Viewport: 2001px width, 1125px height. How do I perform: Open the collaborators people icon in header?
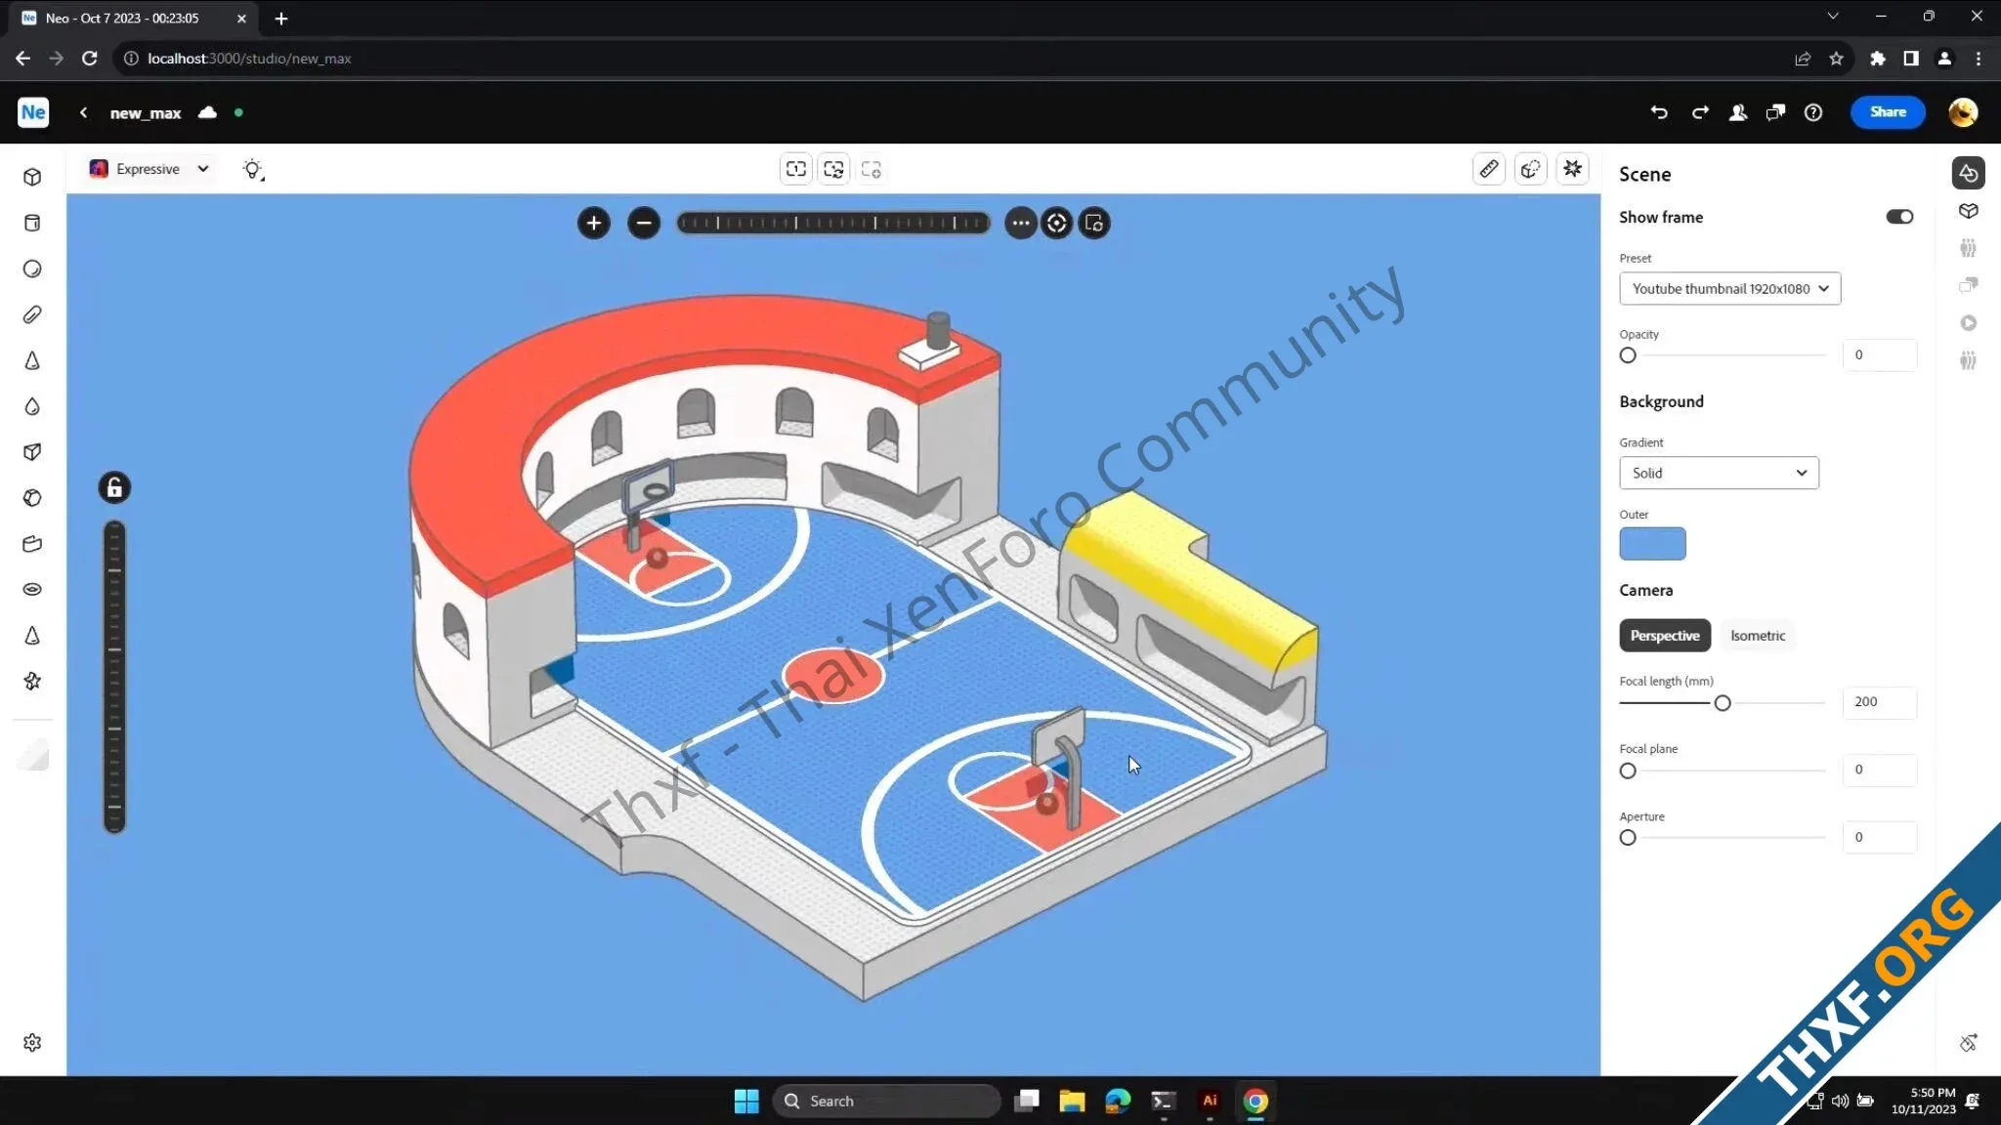tap(1738, 112)
